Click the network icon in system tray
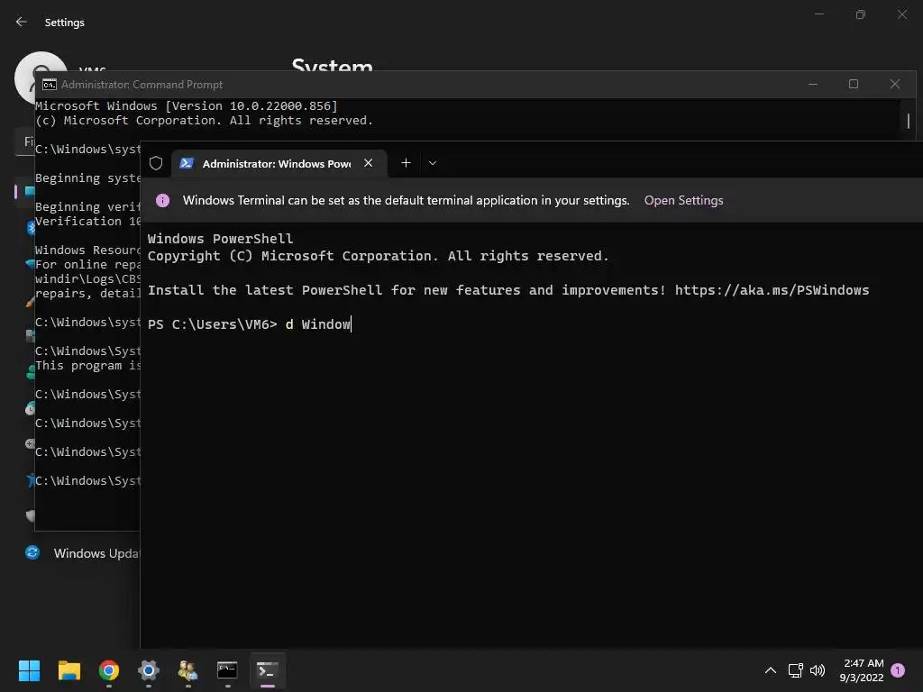 tap(795, 670)
